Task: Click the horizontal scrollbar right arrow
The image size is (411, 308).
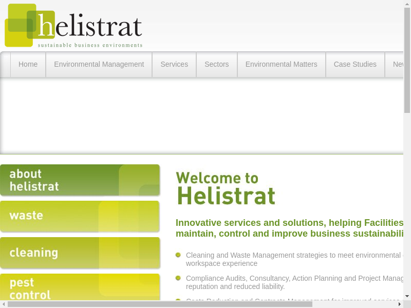Action: click(x=399, y=304)
